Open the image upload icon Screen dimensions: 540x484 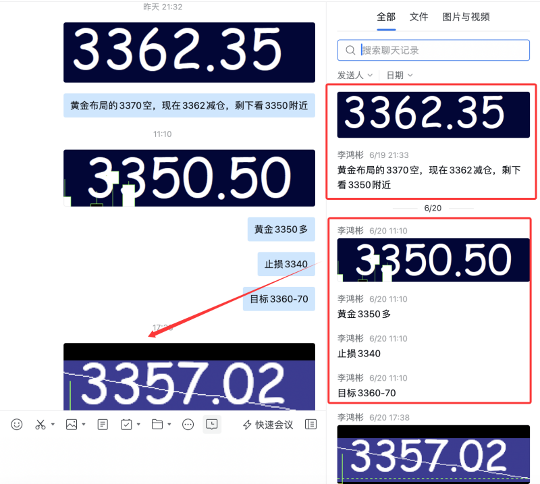[x=72, y=425]
